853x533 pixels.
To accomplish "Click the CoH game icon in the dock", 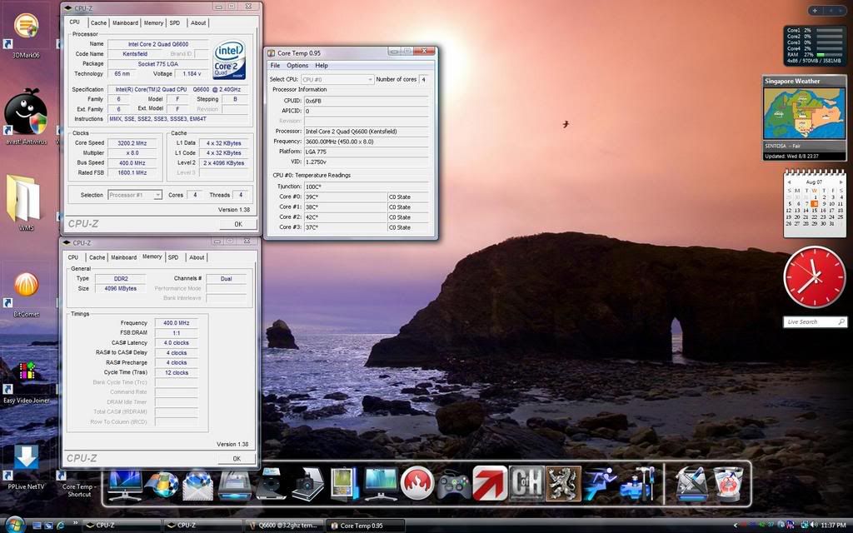I will point(526,483).
